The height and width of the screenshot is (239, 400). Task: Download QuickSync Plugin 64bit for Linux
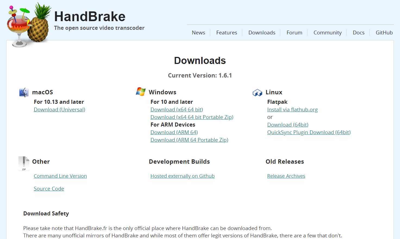click(x=309, y=132)
